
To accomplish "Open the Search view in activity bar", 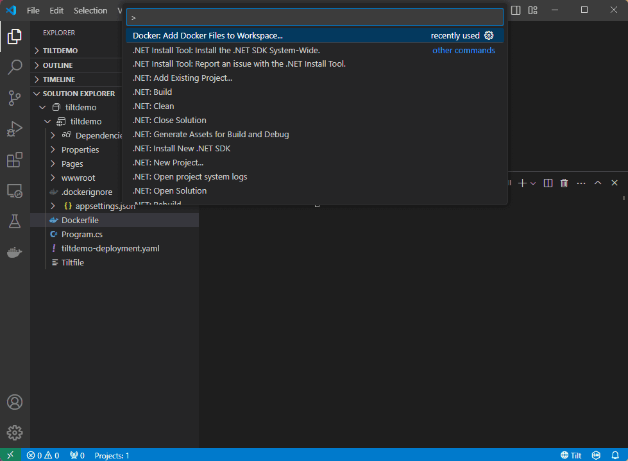I will pyautogui.click(x=14, y=67).
